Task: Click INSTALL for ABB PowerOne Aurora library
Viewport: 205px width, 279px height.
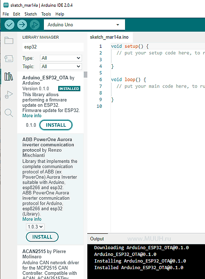Action: (x=42, y=237)
